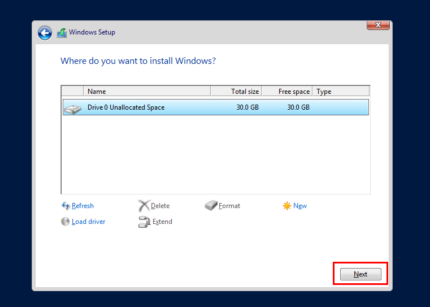Click the New starburst icon
430x307 pixels.
pos(287,206)
